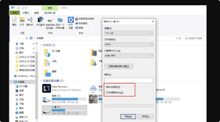
Task: Open the address bar history dropdown
Action: click(177, 38)
